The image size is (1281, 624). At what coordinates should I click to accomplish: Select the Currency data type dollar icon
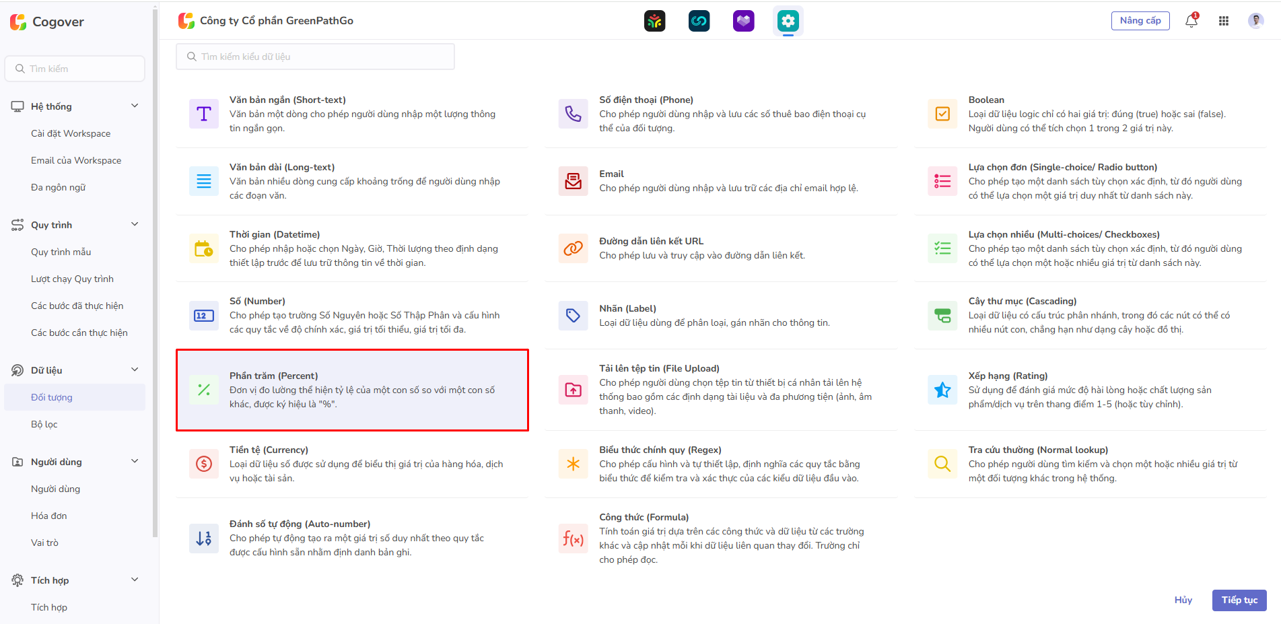pos(204,464)
